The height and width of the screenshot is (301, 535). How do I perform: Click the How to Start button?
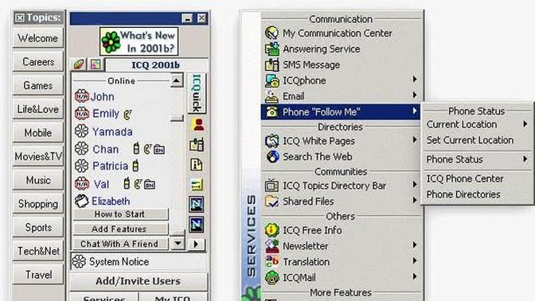tap(120, 214)
